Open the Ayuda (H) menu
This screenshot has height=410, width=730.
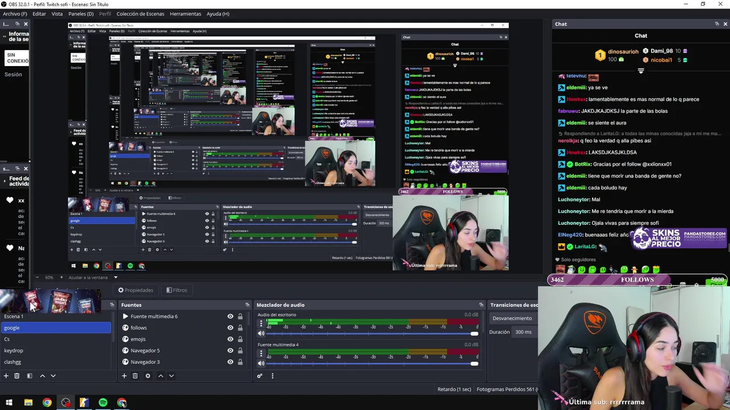pyautogui.click(x=218, y=14)
